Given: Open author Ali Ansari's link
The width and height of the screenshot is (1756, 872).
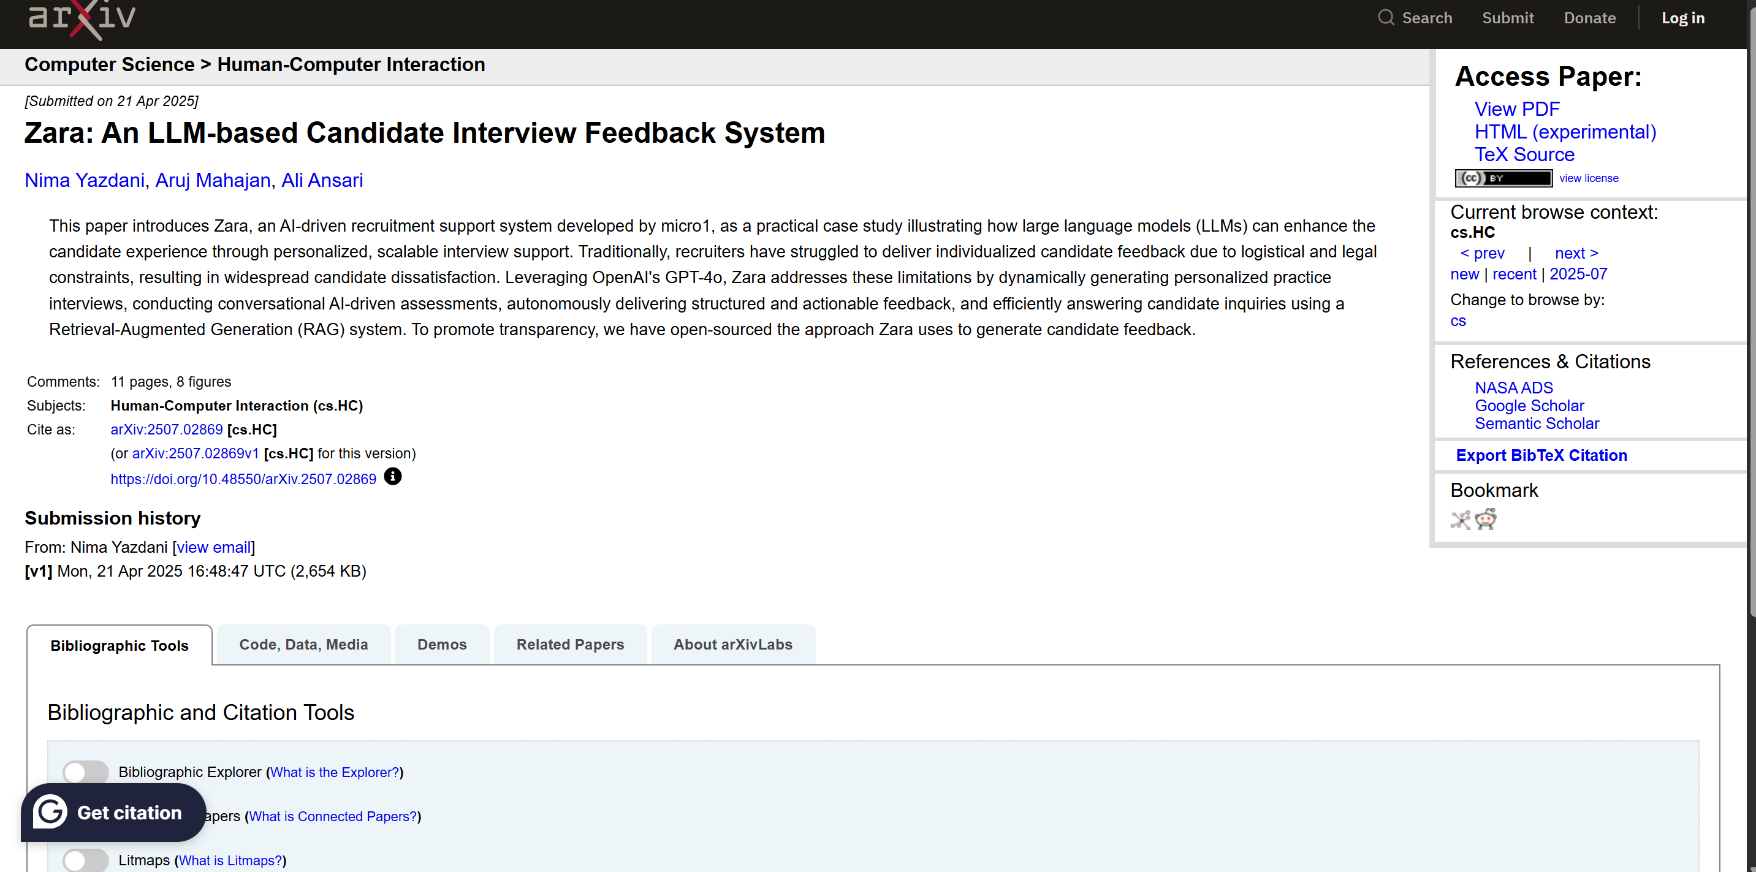Looking at the screenshot, I should point(322,180).
